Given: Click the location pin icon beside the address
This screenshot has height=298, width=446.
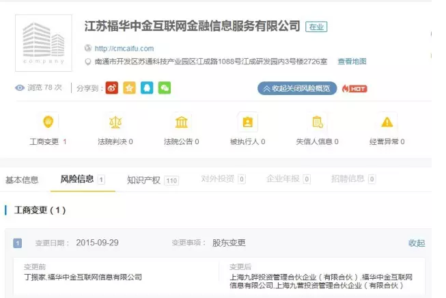Looking at the screenshot, I should tap(88, 62).
